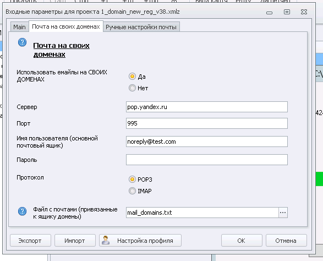
Task: Cancel with the 'Отмена' button
Action: point(286,241)
